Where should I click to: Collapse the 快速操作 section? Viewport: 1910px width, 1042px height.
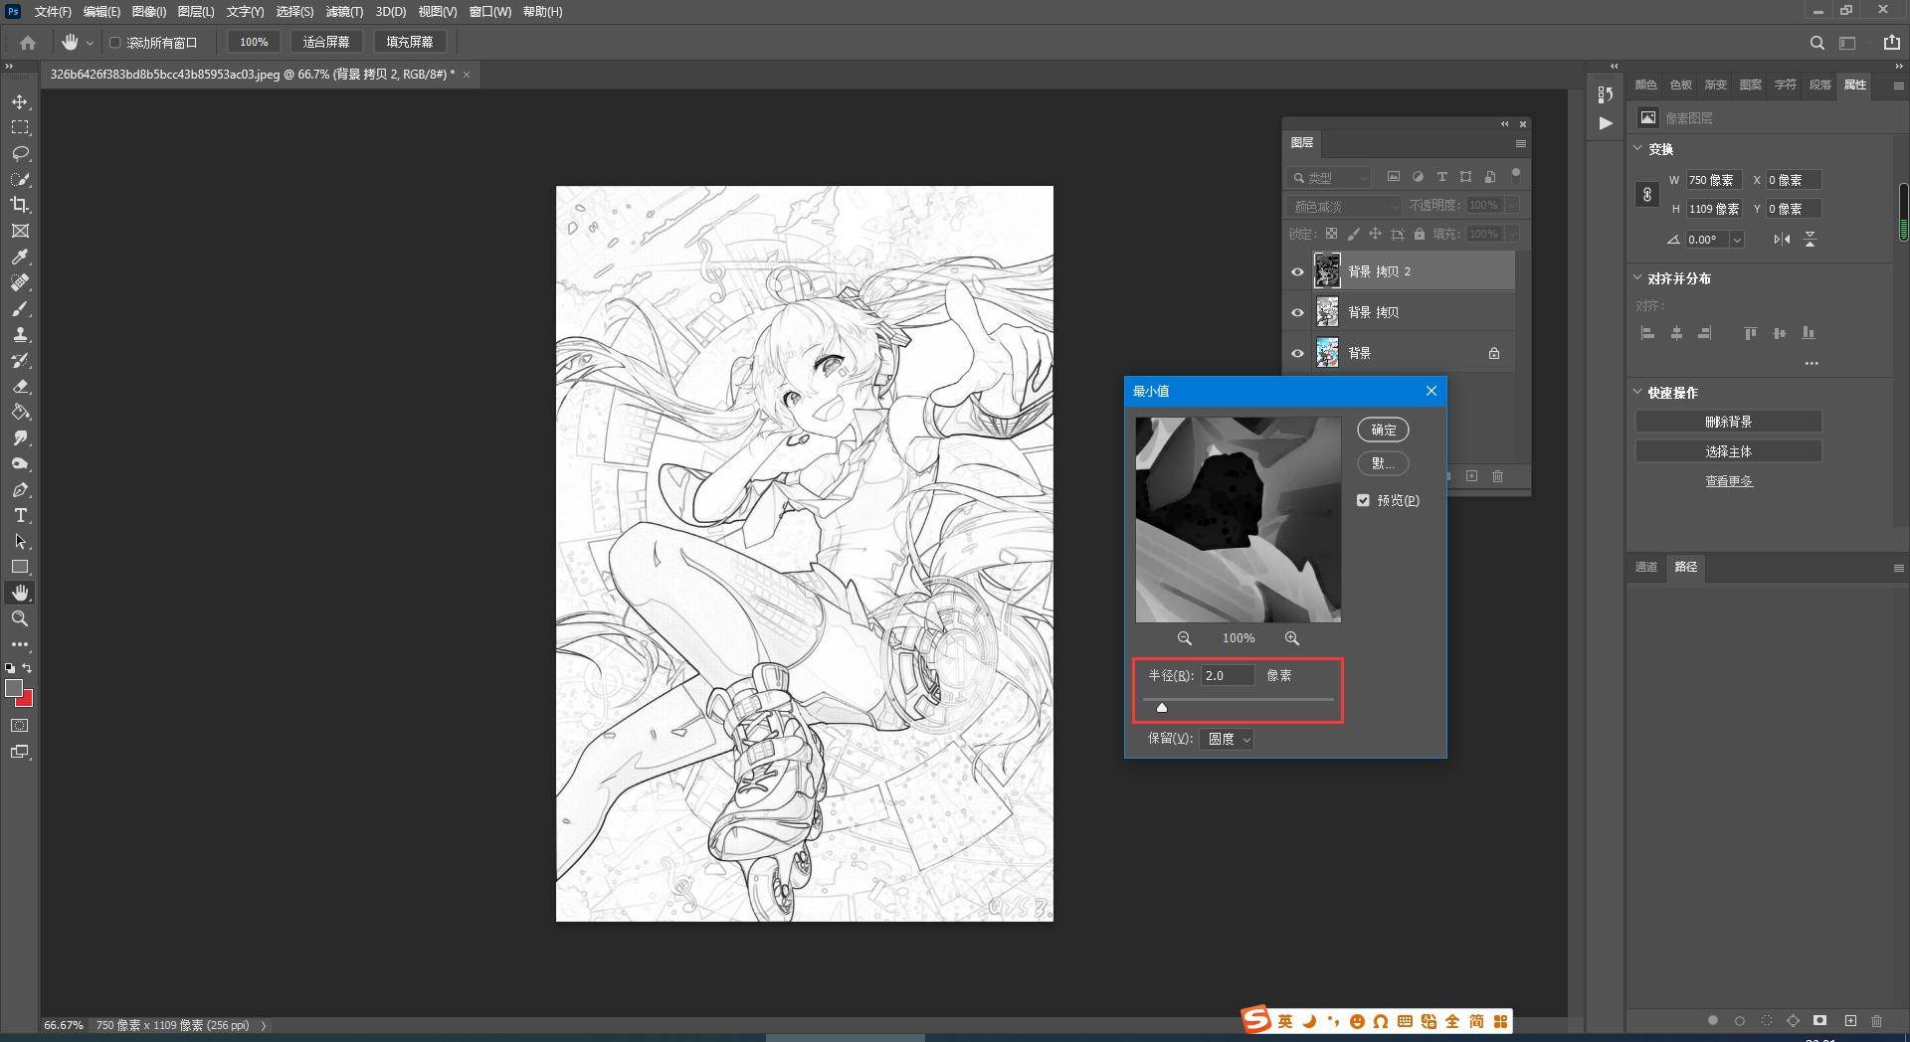[x=1638, y=392]
